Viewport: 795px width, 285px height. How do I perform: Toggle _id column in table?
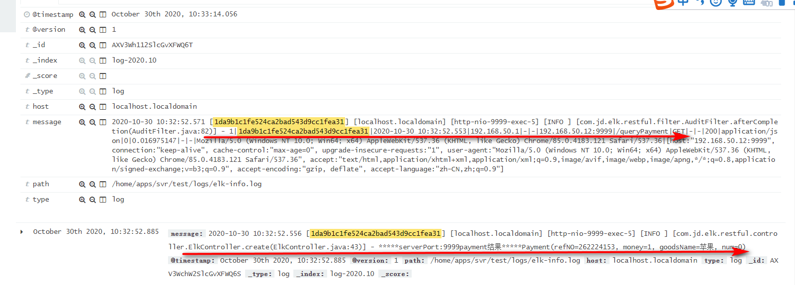[103, 45]
